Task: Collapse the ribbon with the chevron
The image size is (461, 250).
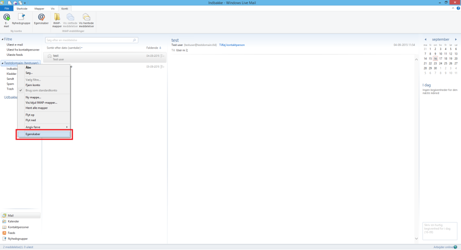Action: [x=453, y=8]
